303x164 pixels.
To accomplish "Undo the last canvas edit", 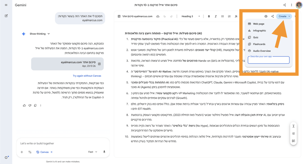I will click(165, 16).
